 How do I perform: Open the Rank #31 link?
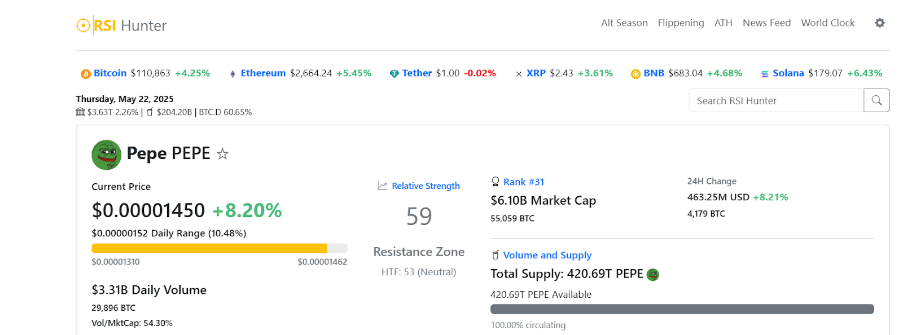pos(524,182)
